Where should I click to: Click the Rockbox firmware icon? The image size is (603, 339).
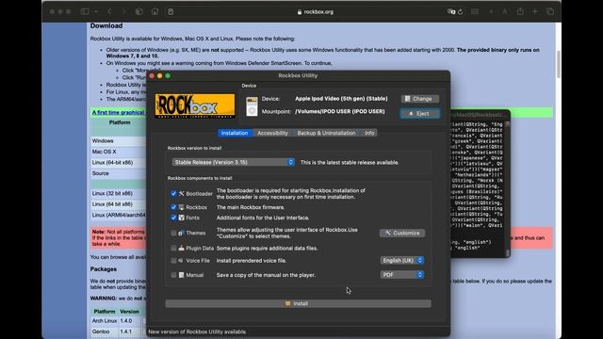click(x=182, y=207)
